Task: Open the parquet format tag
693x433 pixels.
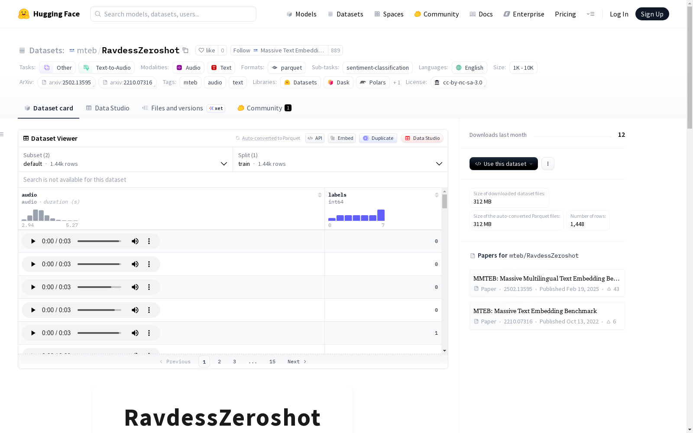Action: pyautogui.click(x=287, y=68)
